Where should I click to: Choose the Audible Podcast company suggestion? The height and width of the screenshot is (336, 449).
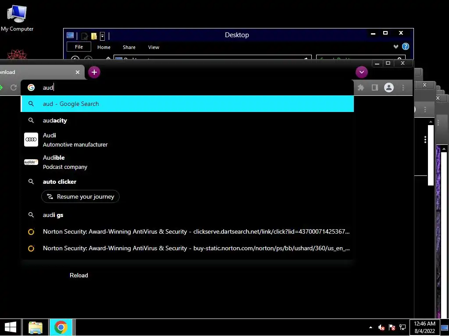point(187,162)
